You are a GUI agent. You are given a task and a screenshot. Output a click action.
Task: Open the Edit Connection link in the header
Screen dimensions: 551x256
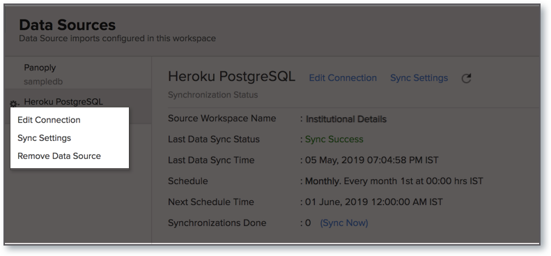[x=343, y=77]
